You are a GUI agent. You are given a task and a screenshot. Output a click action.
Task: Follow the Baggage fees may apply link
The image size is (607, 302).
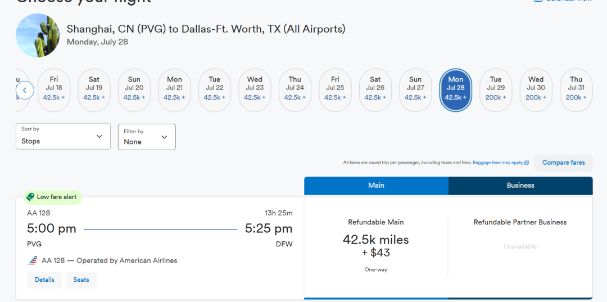[x=498, y=163]
